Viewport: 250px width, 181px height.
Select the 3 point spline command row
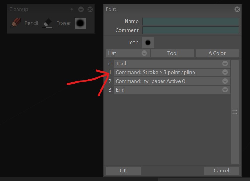coord(172,73)
